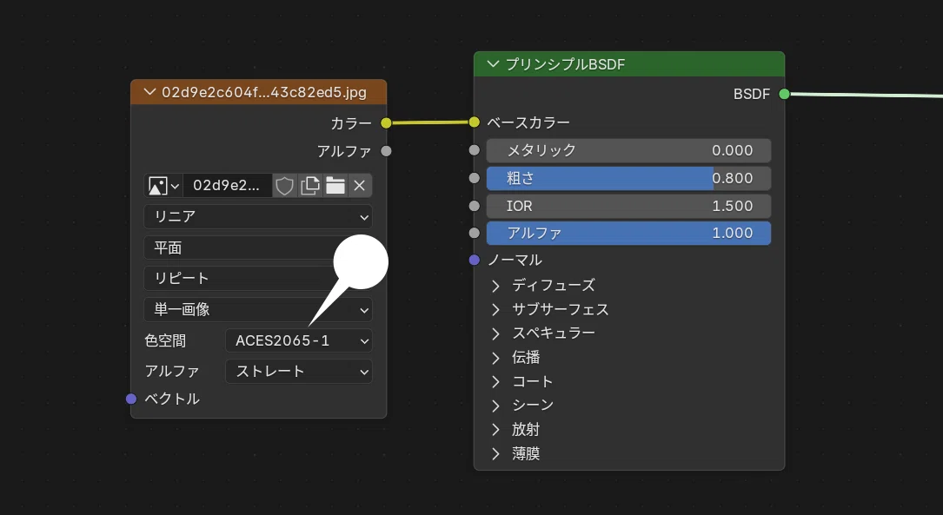This screenshot has height=515, width=943.
Task: Expand the スペキュラー panel
Action: point(495,333)
